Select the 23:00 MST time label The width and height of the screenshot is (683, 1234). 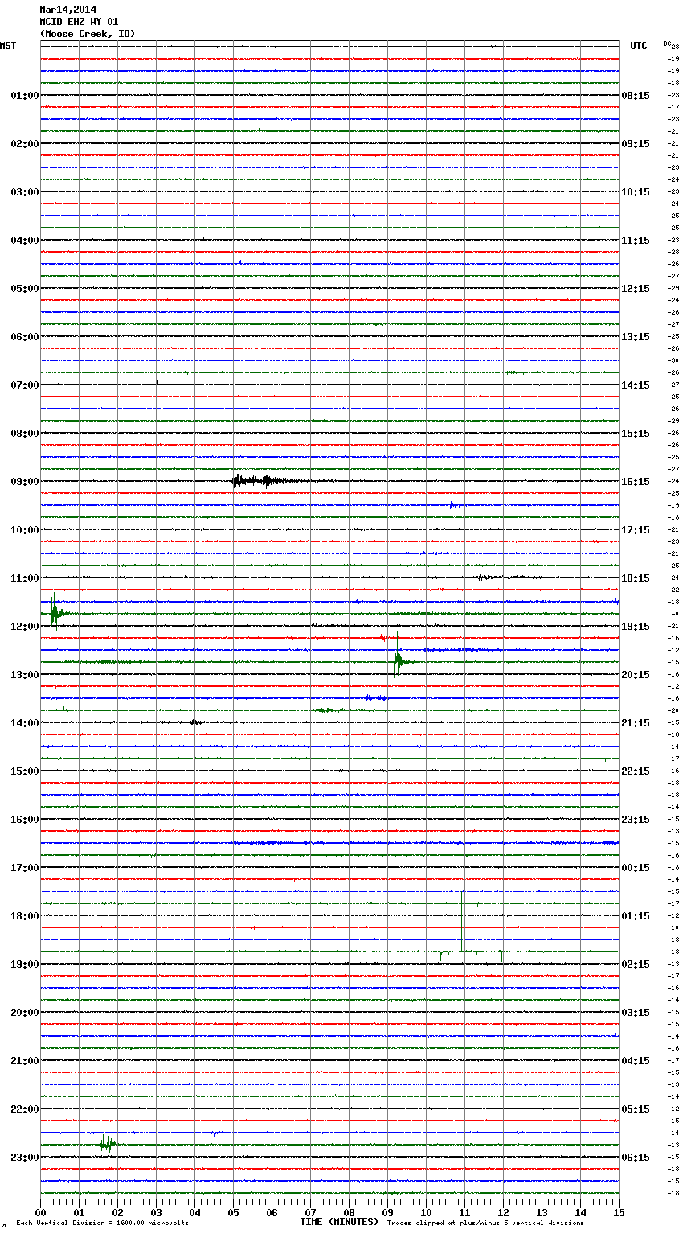(x=25, y=1158)
